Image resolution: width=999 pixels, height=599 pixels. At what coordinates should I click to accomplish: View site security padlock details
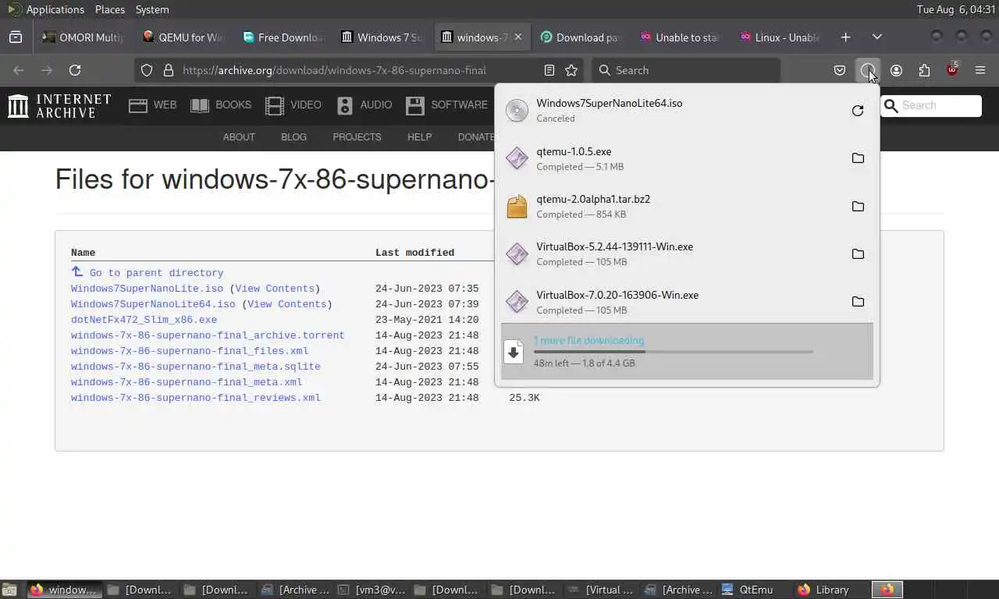point(168,70)
